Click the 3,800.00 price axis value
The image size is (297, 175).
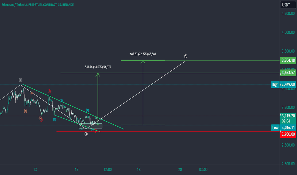pyautogui.click(x=288, y=51)
